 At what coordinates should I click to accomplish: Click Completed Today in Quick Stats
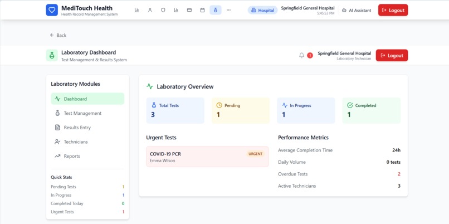coord(87,203)
